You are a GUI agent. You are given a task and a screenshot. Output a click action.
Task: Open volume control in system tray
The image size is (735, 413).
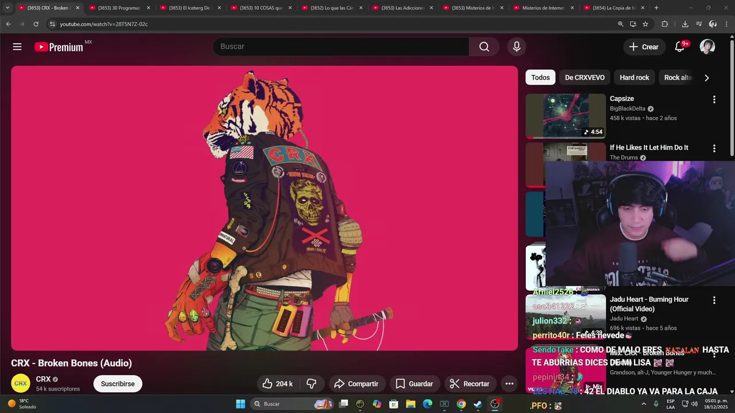(694, 404)
